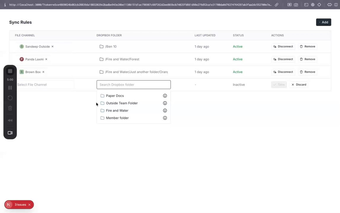Viewport: 340px width, 213px height.
Task: Remove the Brown Box channel tag
Action: 43,72
